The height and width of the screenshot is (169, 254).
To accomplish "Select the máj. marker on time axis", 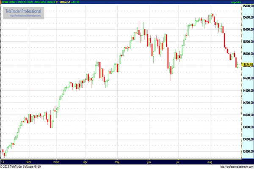I will coord(117,161).
